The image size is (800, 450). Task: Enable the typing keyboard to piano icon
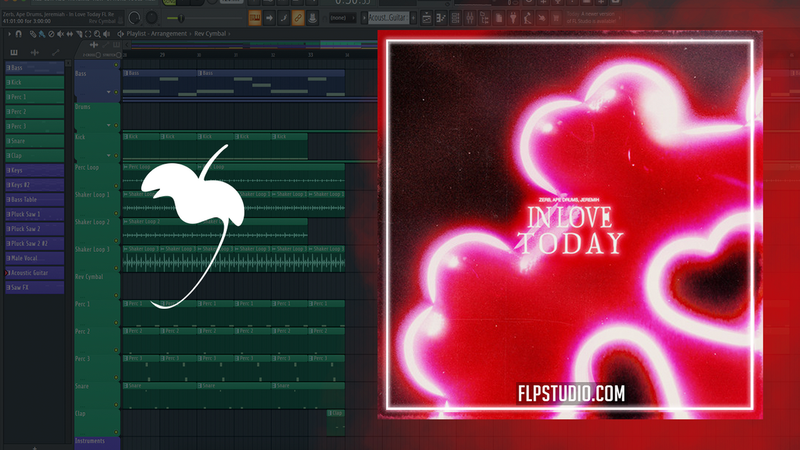(255, 17)
